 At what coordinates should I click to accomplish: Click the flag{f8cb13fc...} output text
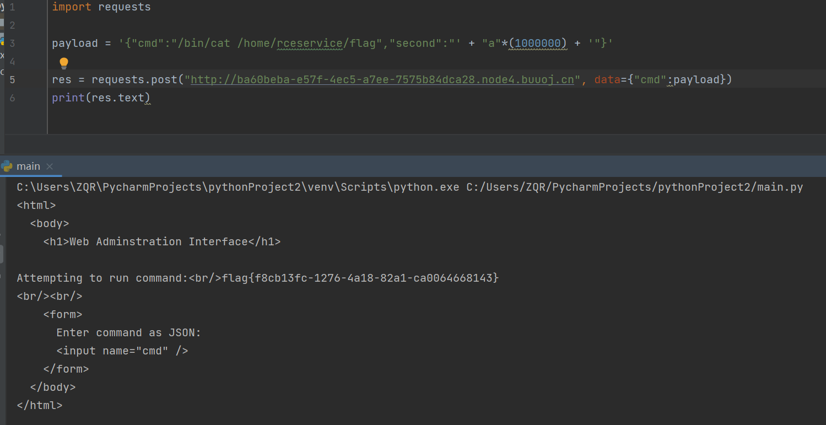(360, 278)
